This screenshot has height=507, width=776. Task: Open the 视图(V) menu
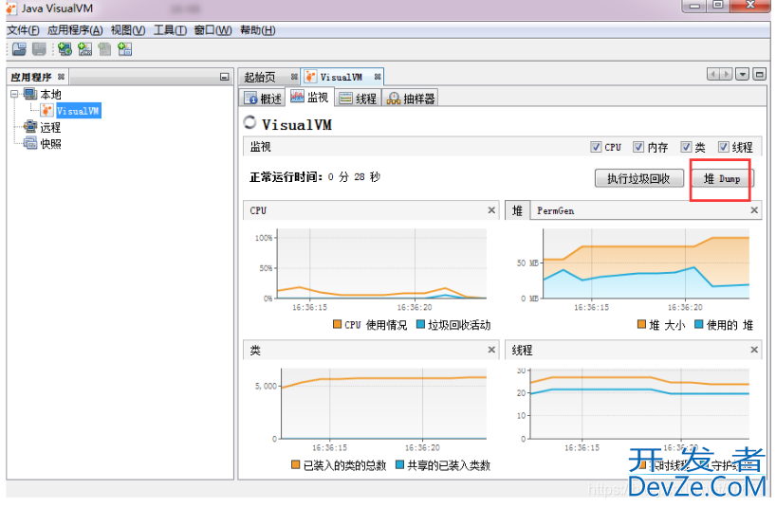(x=128, y=30)
